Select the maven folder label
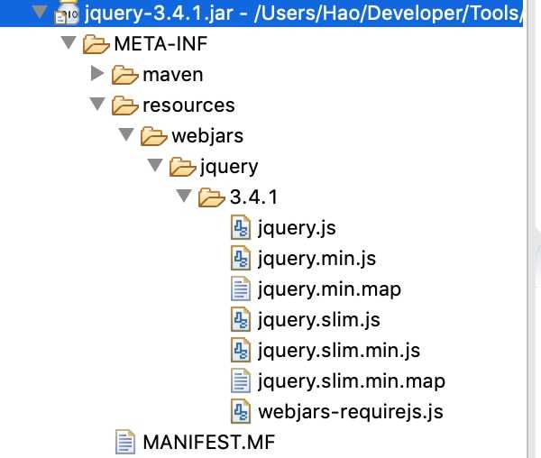The width and height of the screenshot is (541, 458). (x=173, y=75)
